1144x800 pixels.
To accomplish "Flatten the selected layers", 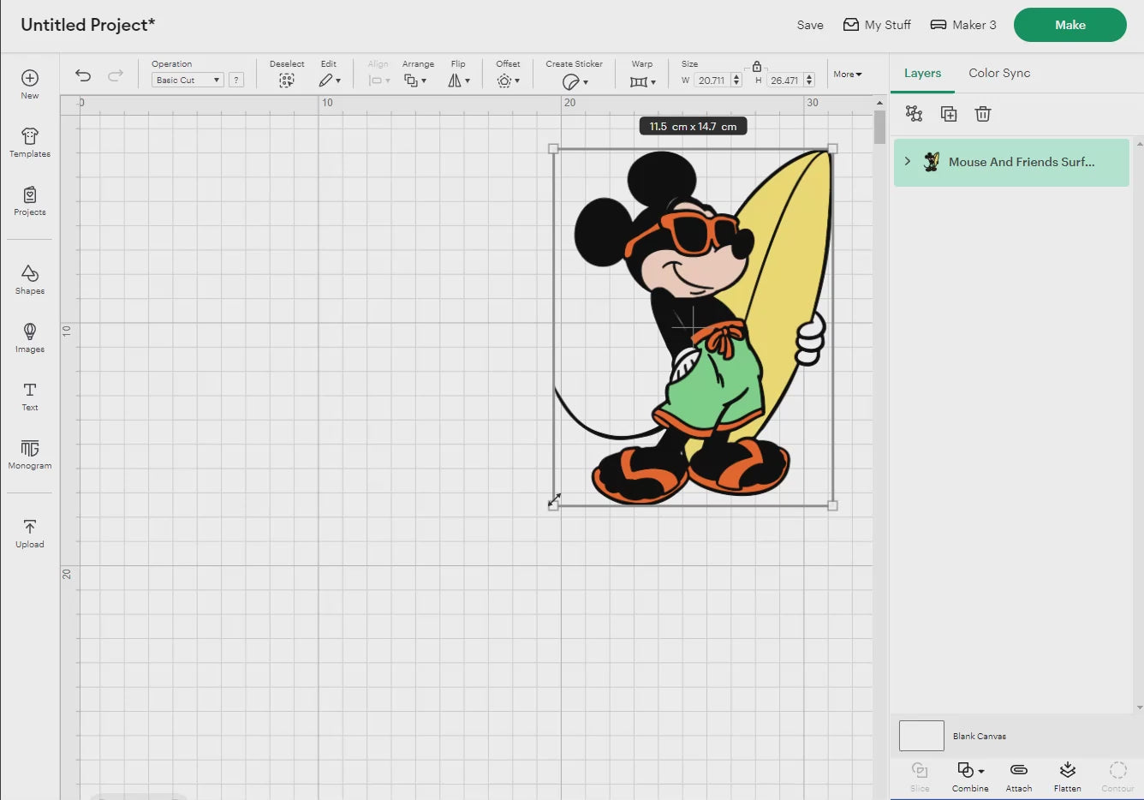I will [1068, 776].
